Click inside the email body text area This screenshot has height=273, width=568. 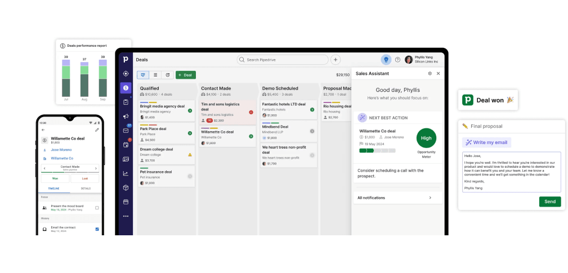pyautogui.click(x=512, y=172)
